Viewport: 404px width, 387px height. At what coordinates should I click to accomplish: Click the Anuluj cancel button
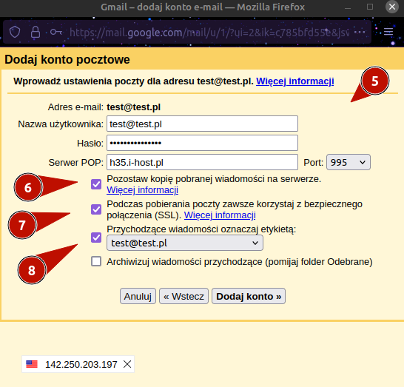pyautogui.click(x=138, y=296)
